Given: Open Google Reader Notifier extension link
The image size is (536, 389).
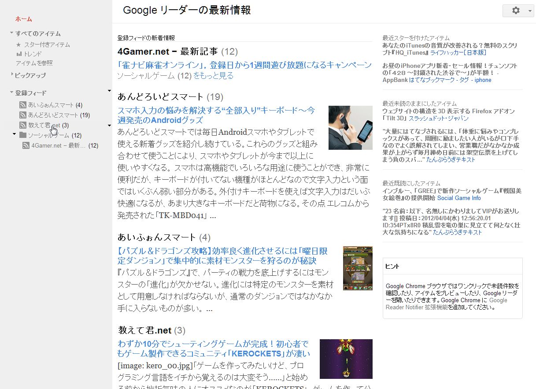Looking at the screenshot, I should tap(446, 304).
